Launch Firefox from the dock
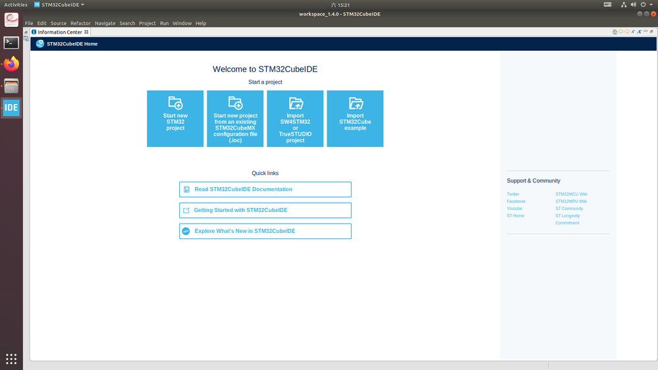 point(11,64)
